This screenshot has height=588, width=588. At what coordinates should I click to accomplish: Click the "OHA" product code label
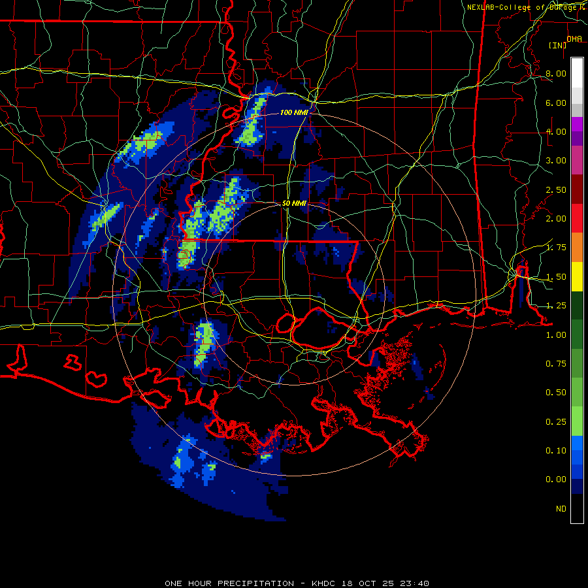(574, 39)
